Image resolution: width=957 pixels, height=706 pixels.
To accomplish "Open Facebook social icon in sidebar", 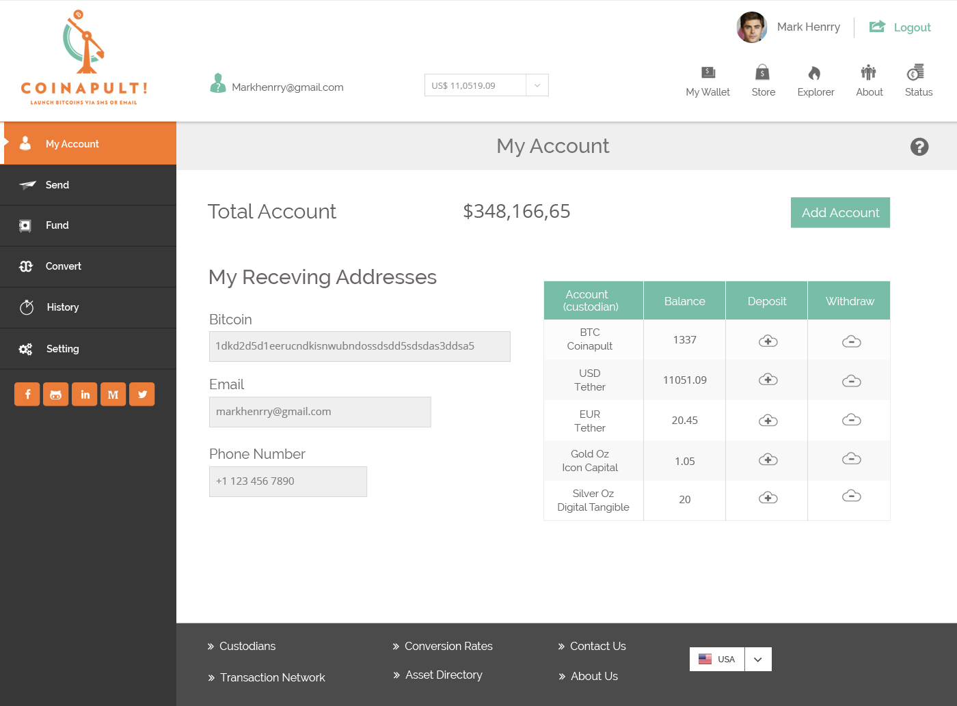I will pos(27,394).
